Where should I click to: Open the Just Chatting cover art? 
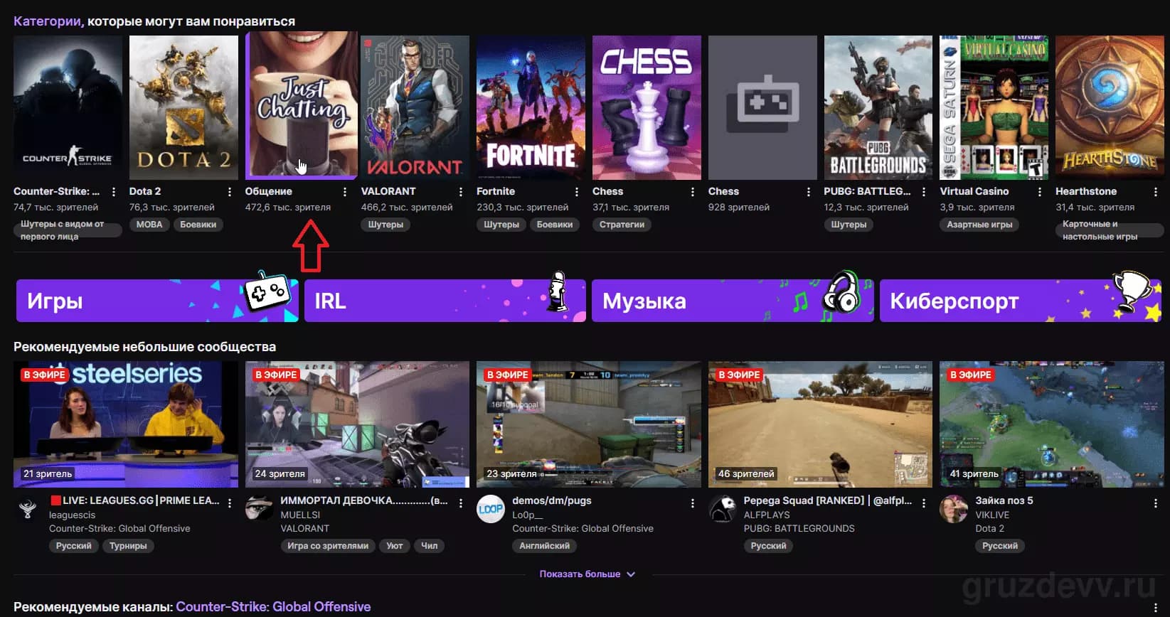point(302,104)
